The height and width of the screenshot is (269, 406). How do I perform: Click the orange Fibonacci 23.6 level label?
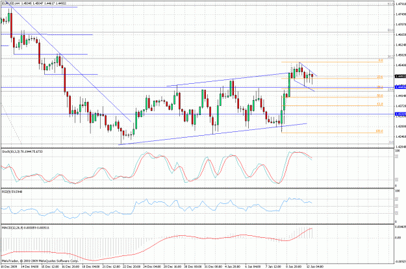click(380, 77)
